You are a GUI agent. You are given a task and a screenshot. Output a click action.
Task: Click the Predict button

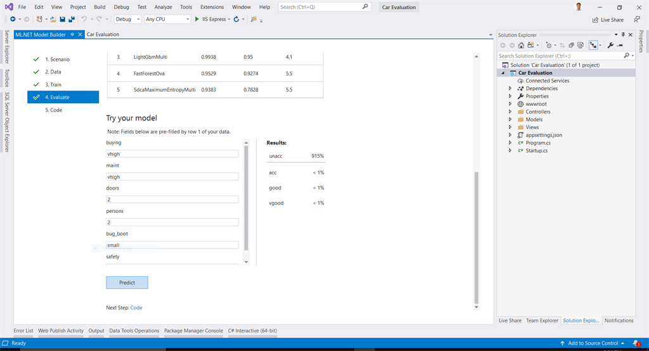click(x=127, y=283)
